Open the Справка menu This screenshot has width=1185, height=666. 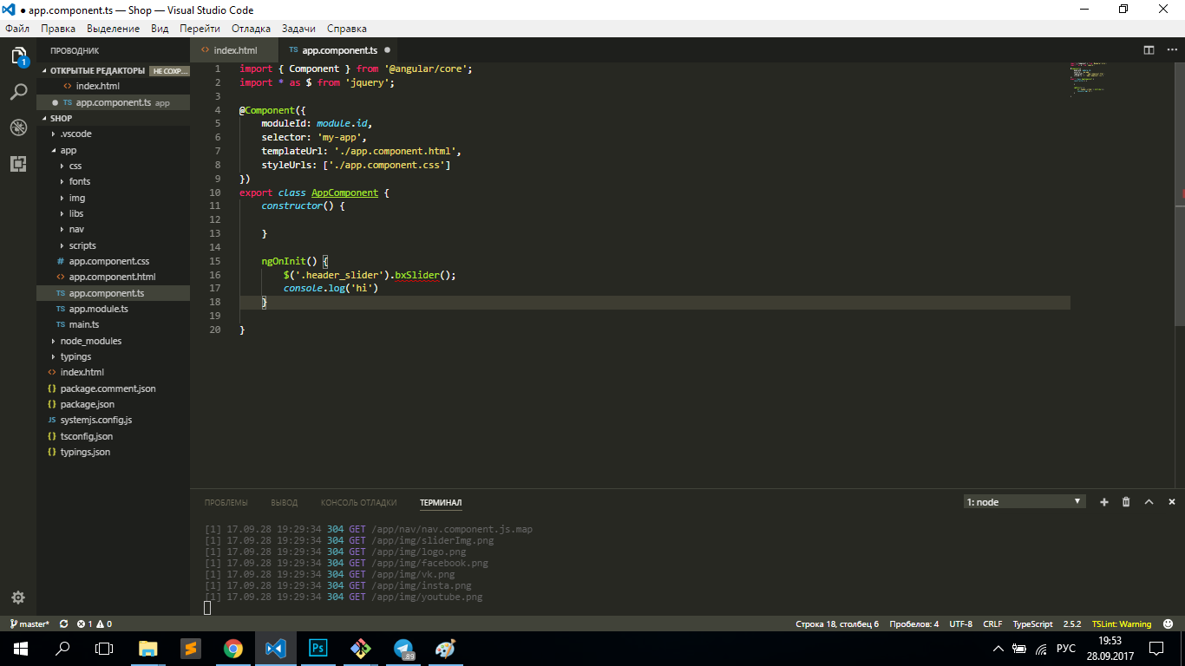pos(347,29)
